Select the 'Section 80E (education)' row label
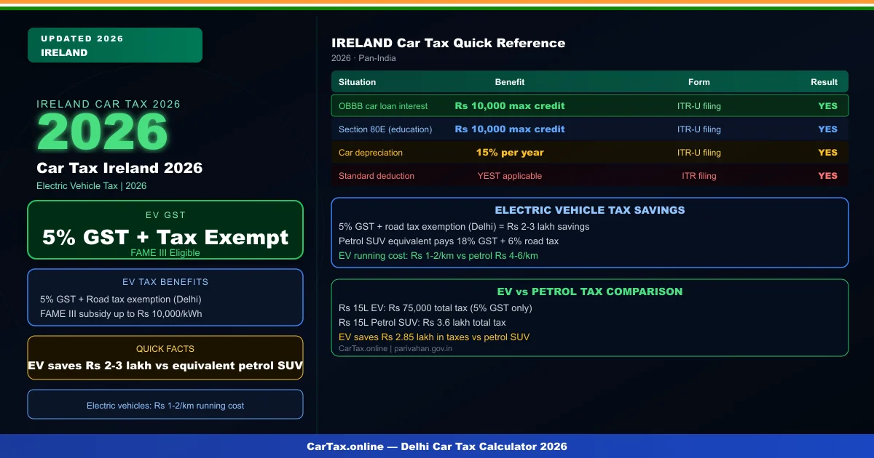874x458 pixels. (385, 129)
